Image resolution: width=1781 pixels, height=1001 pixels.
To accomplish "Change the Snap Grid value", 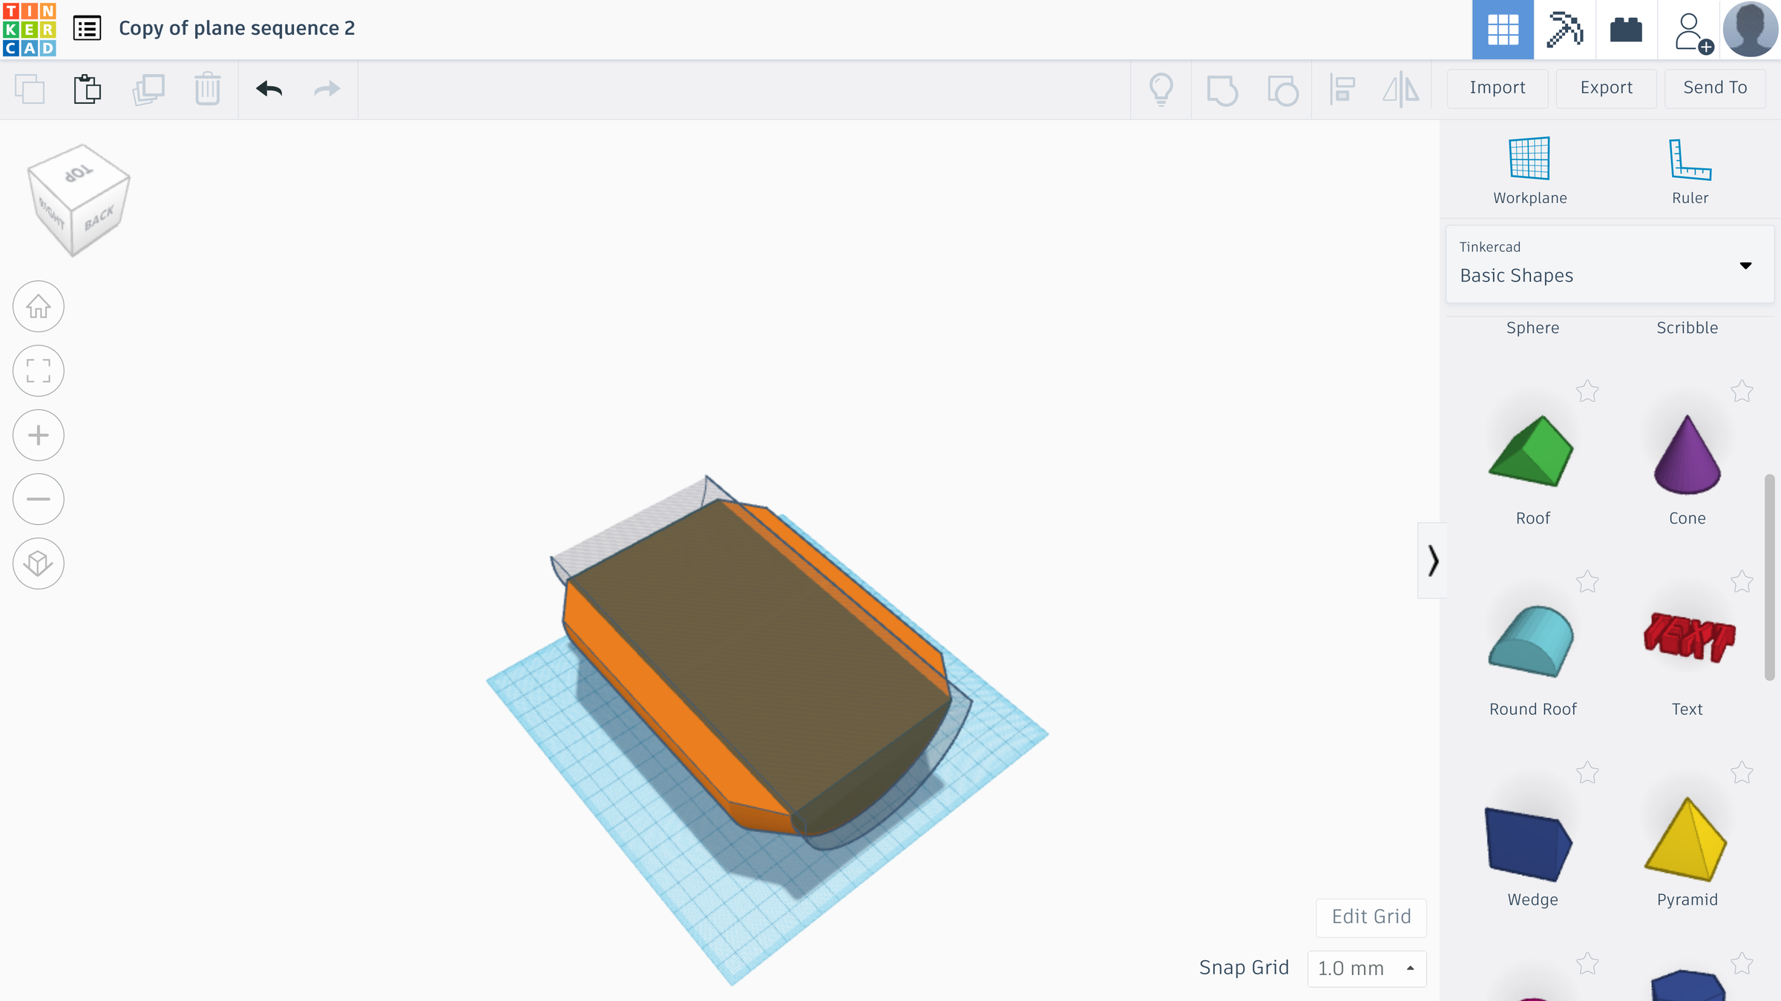I will click(1366, 968).
